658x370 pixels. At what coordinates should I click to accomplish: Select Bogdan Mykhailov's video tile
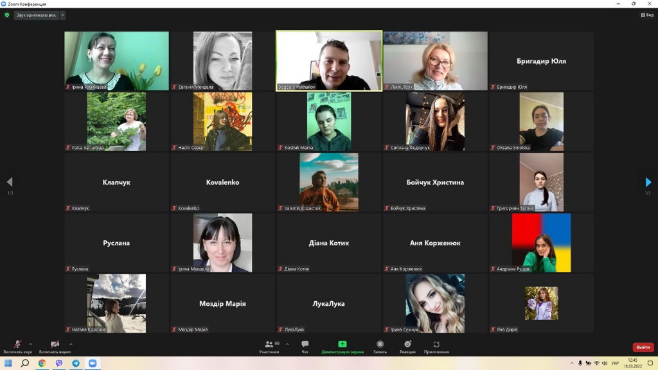[x=329, y=60]
